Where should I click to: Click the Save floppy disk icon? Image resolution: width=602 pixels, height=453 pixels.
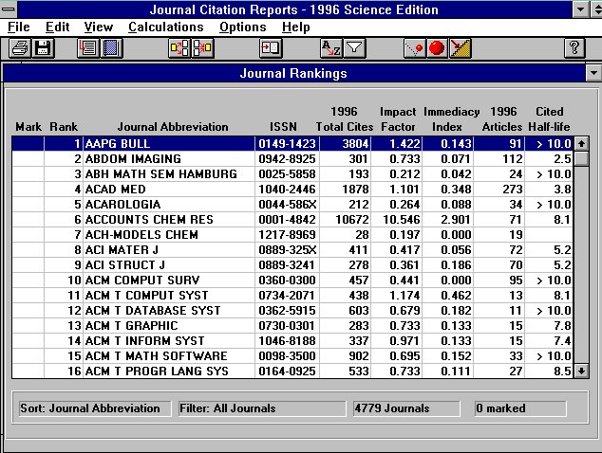tap(43, 48)
